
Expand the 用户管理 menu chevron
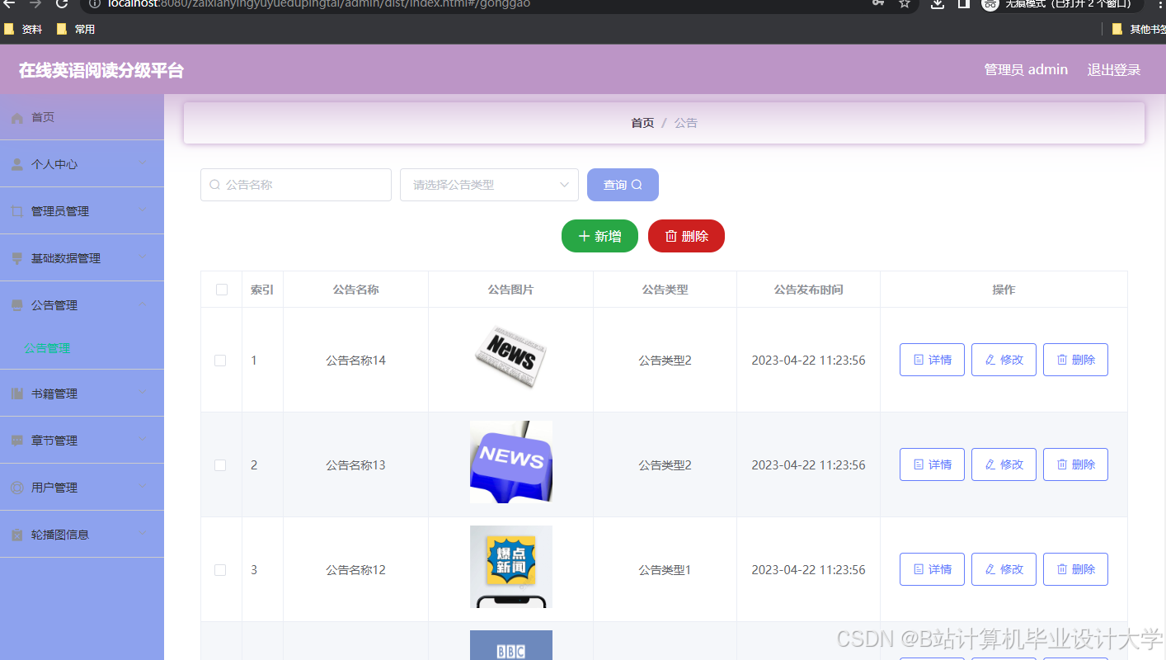(x=143, y=487)
